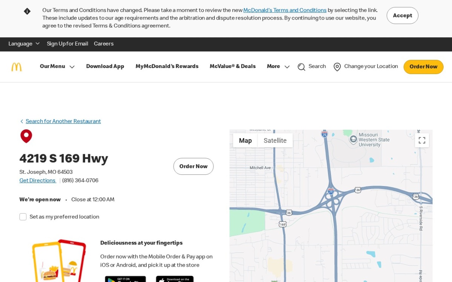This screenshot has width=452, height=282.
Task: Click the Search label in header
Action: [x=317, y=67]
